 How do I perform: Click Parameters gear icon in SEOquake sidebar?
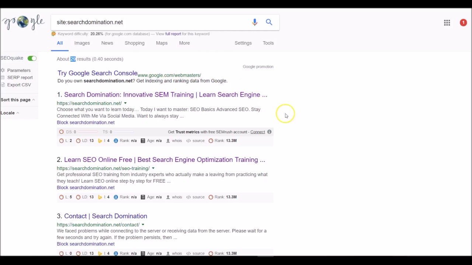[3, 70]
